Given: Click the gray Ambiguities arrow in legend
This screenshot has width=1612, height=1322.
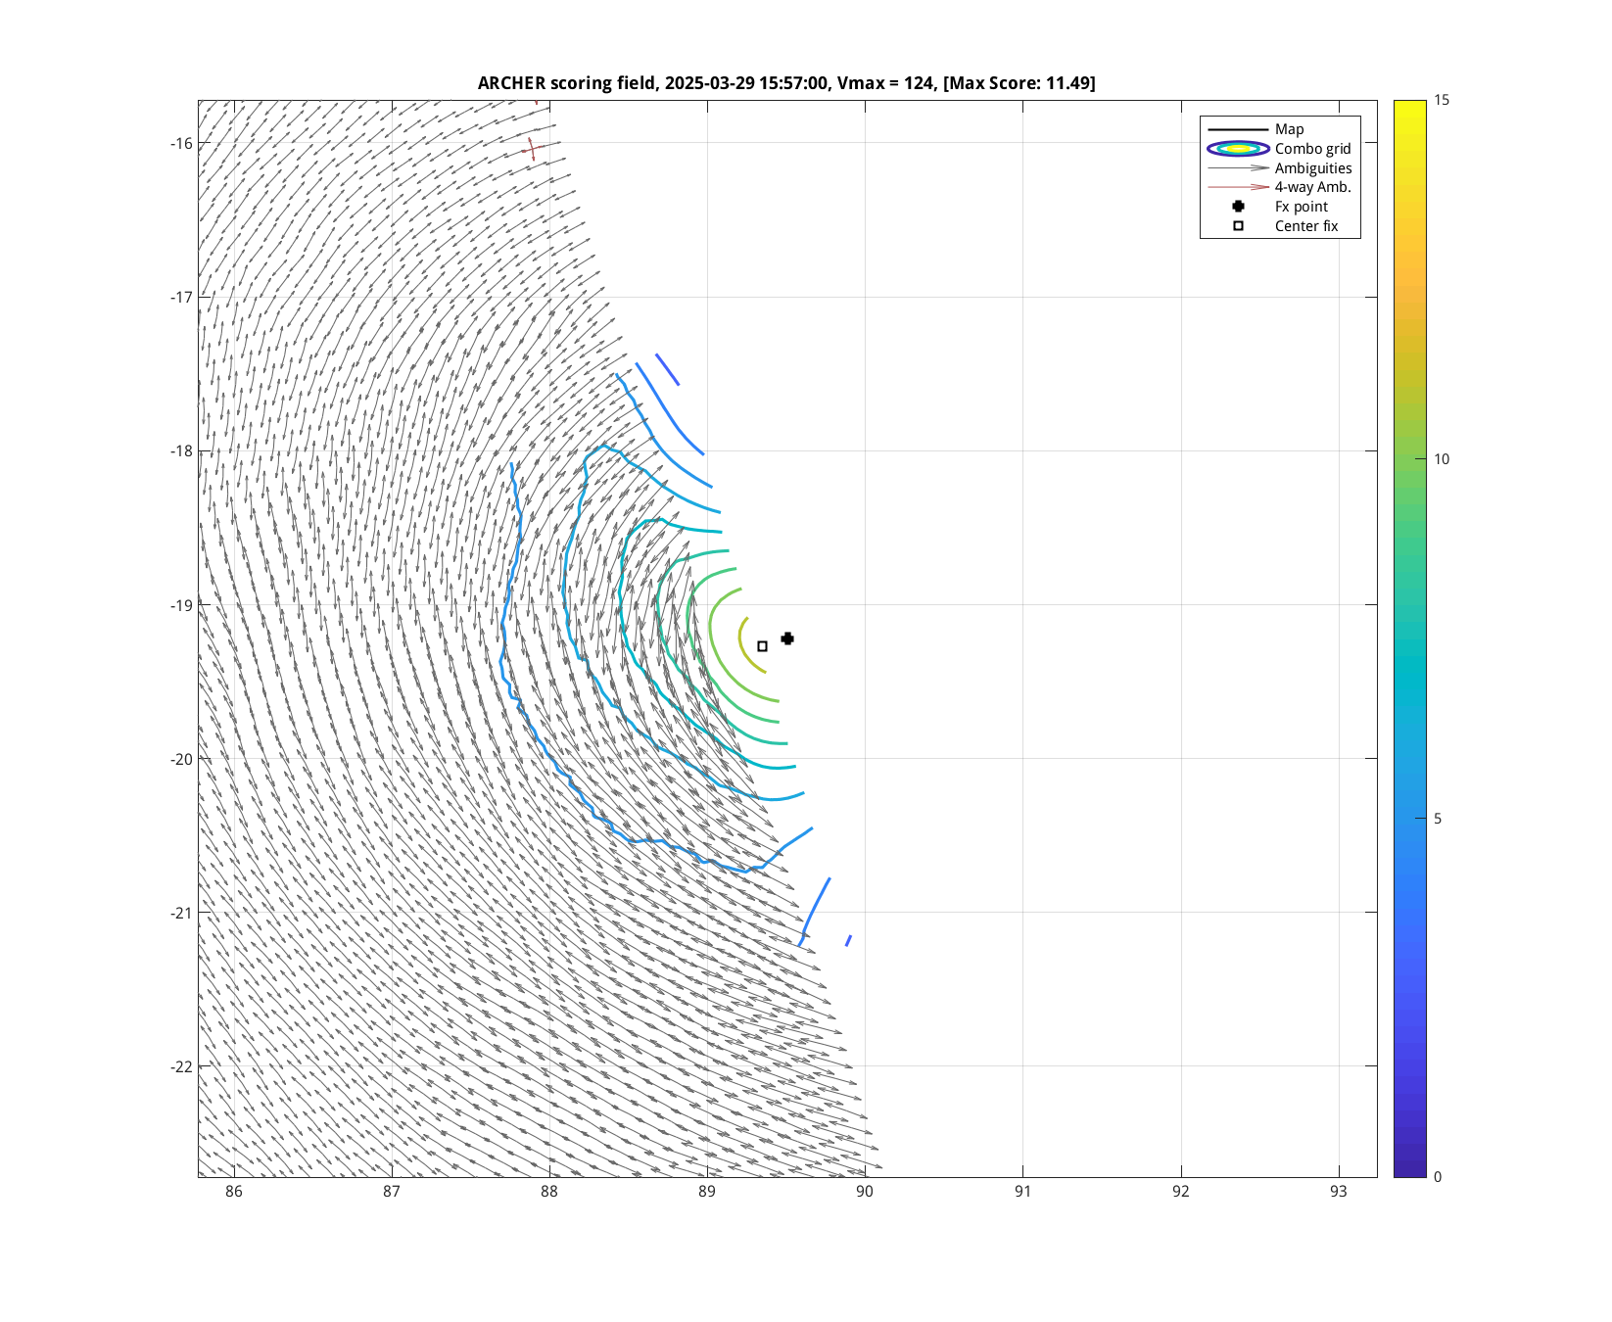Looking at the screenshot, I should 1238,168.
